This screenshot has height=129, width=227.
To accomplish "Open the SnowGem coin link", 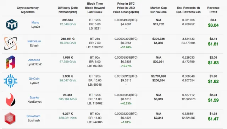I will tap(33, 116).
